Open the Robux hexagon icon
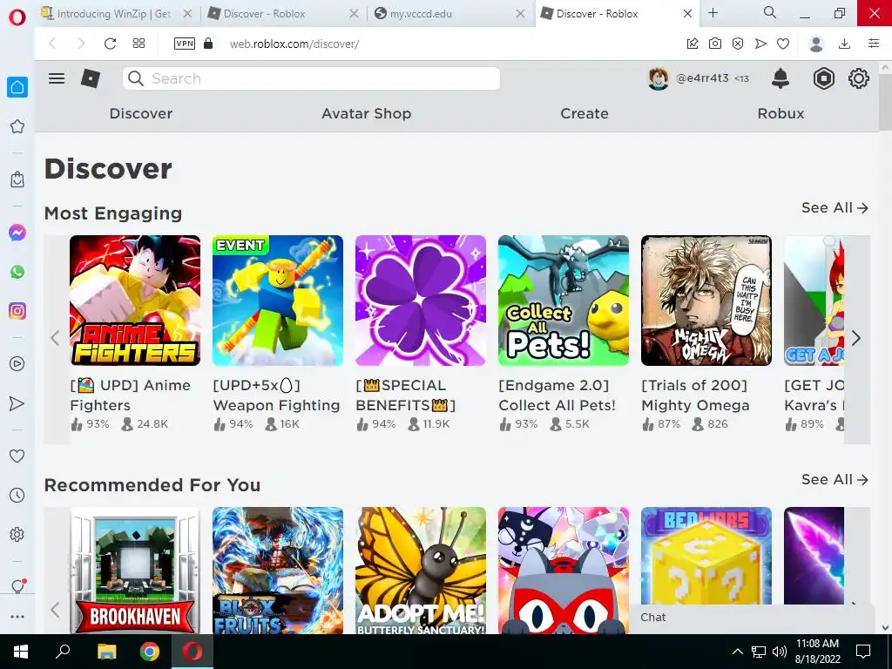The height and width of the screenshot is (669, 892). (823, 78)
